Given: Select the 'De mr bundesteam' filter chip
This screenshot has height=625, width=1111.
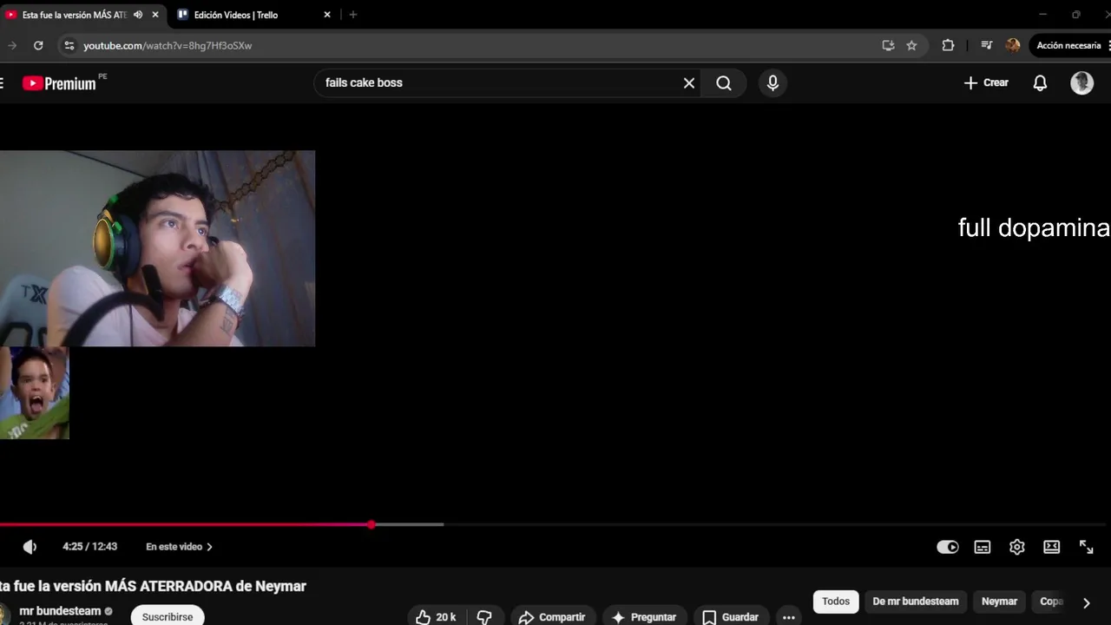Looking at the screenshot, I should pos(916,602).
